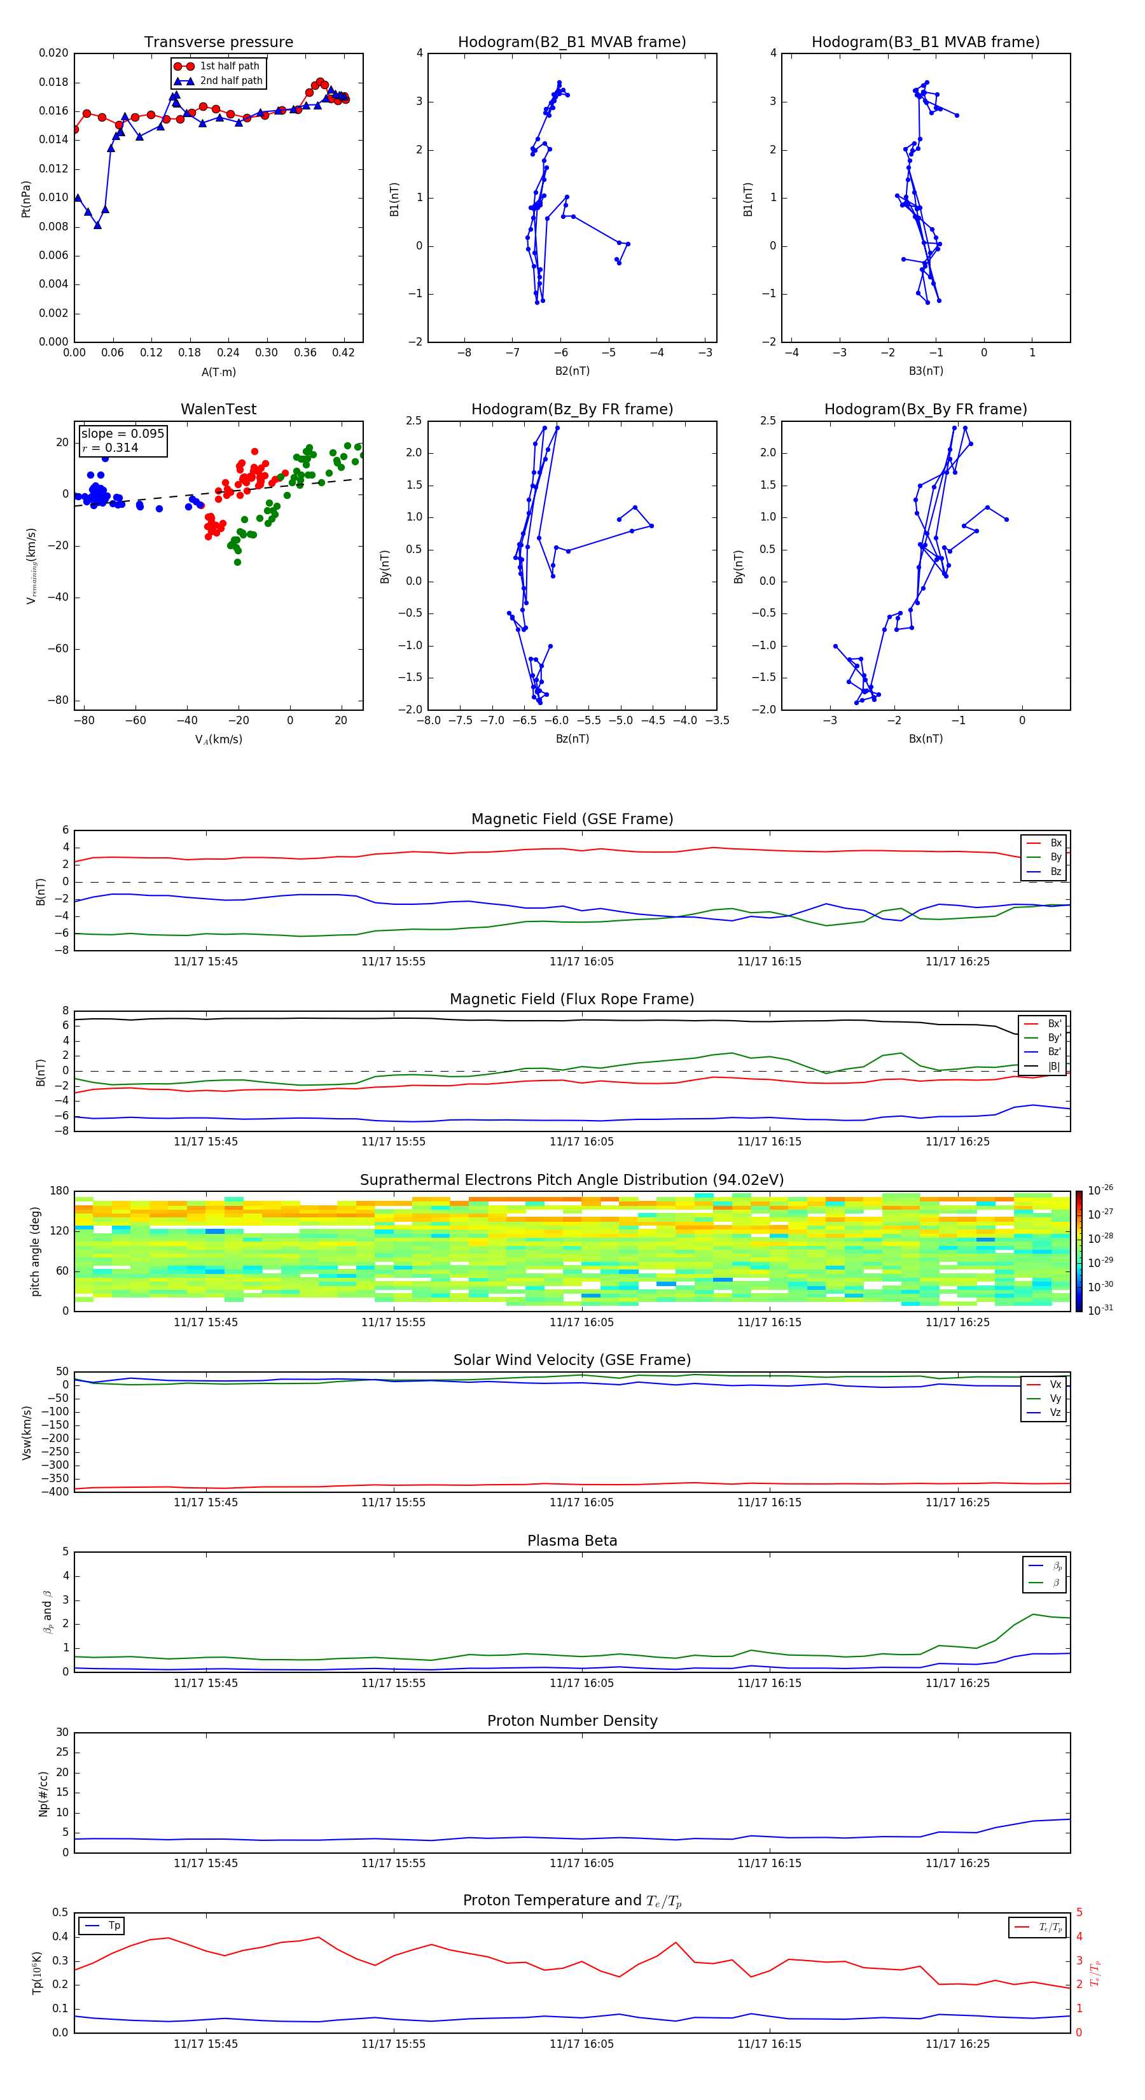Click the 'pitch angle (deg)' axis label
The image size is (1145, 2100).
point(35,1251)
